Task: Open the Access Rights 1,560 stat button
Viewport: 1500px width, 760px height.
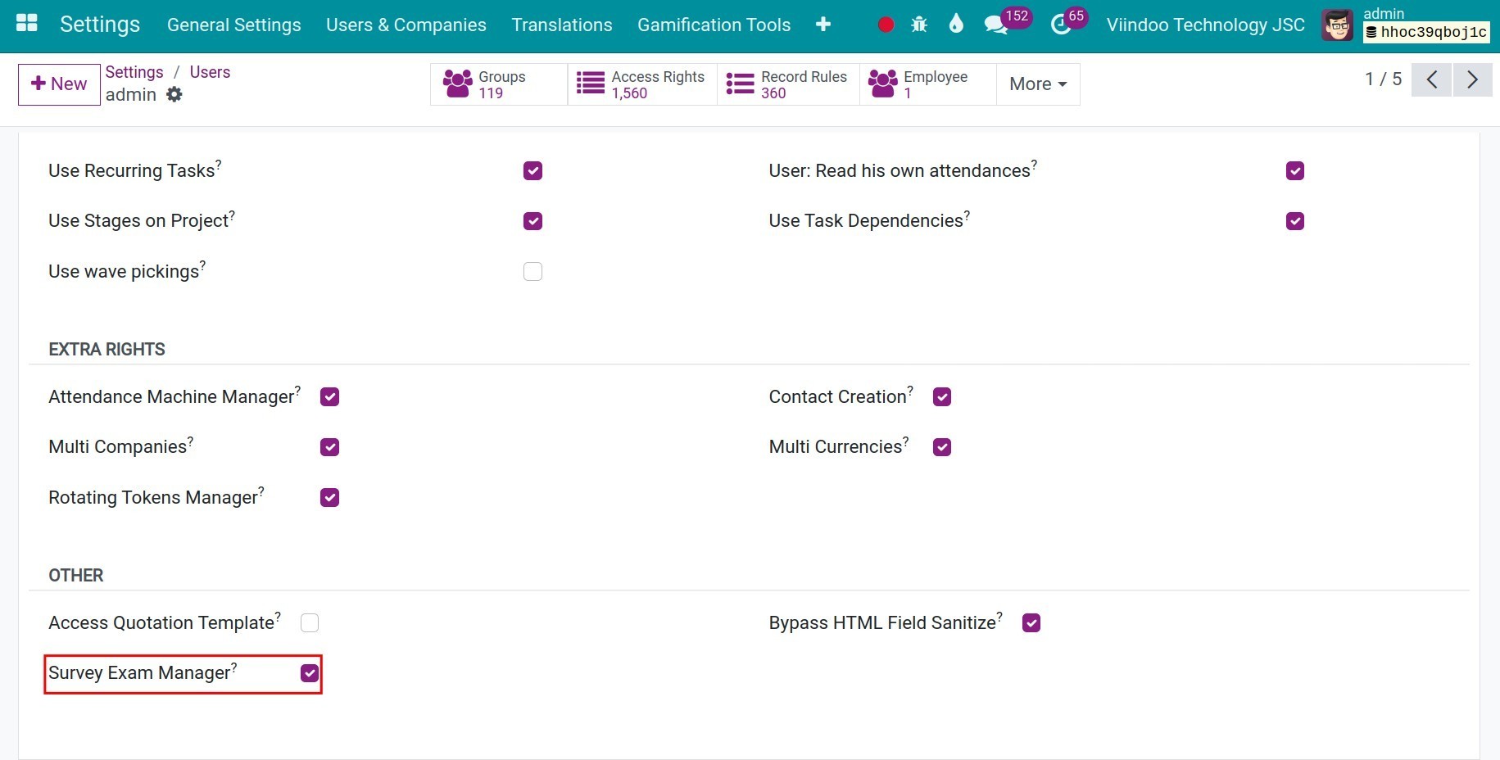Action: tap(642, 84)
